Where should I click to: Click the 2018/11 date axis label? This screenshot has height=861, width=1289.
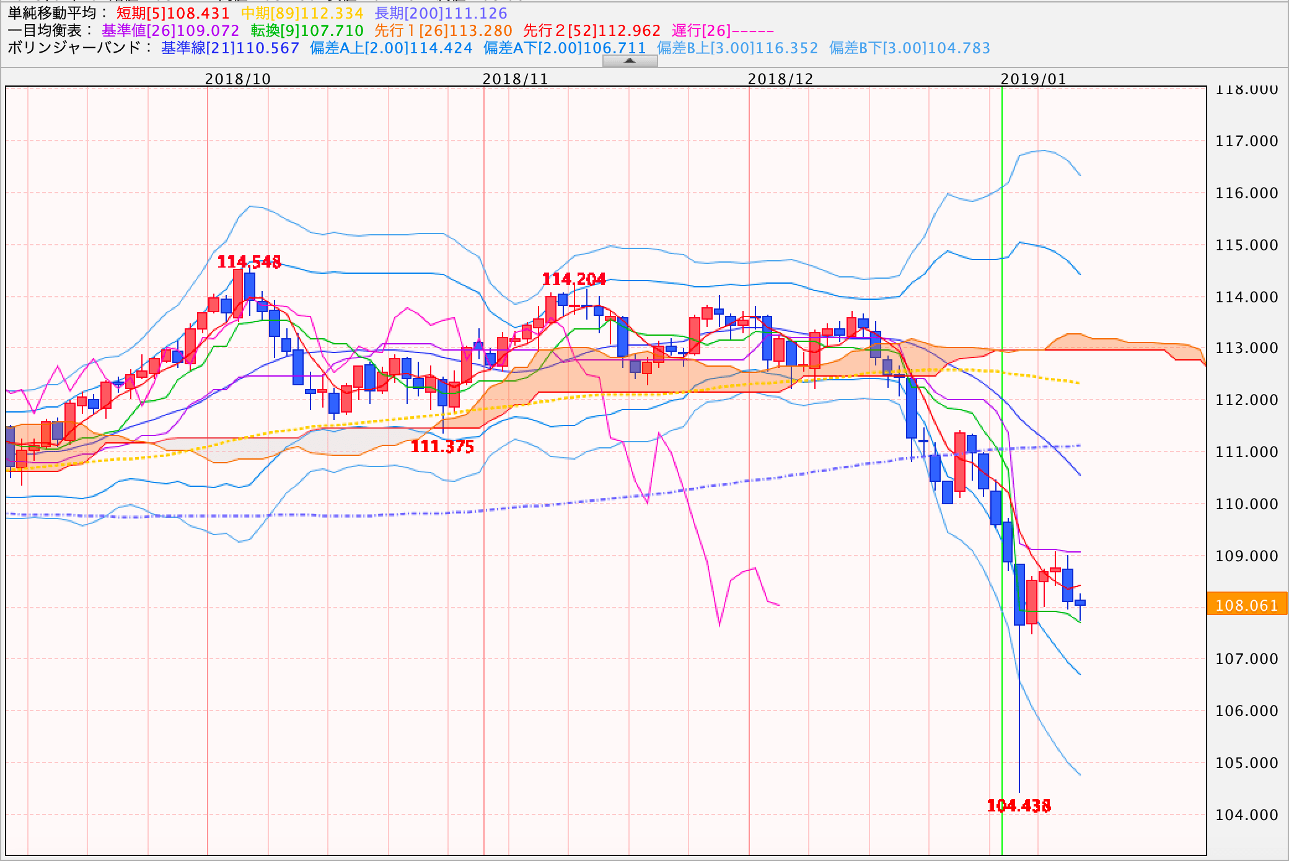coord(516,79)
